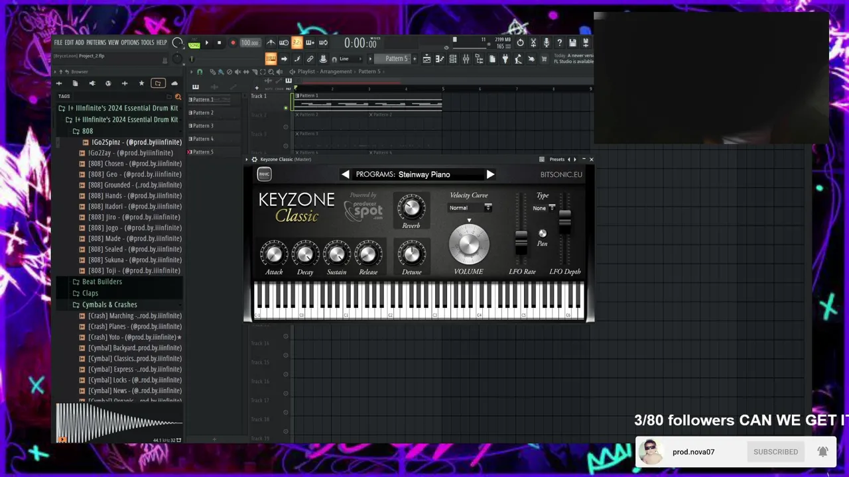Select the [Cymbal] Locks sample
The image size is (849, 477).
click(130, 380)
